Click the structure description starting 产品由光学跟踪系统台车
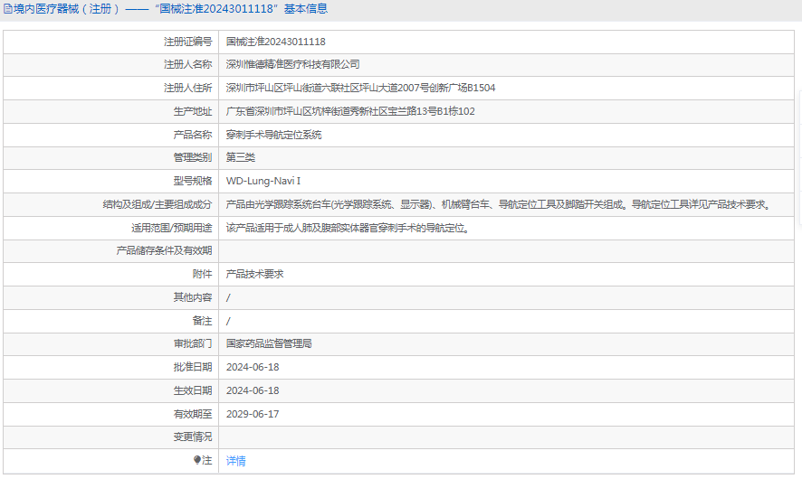Viewport: 802px width, 479px height. pos(498,205)
